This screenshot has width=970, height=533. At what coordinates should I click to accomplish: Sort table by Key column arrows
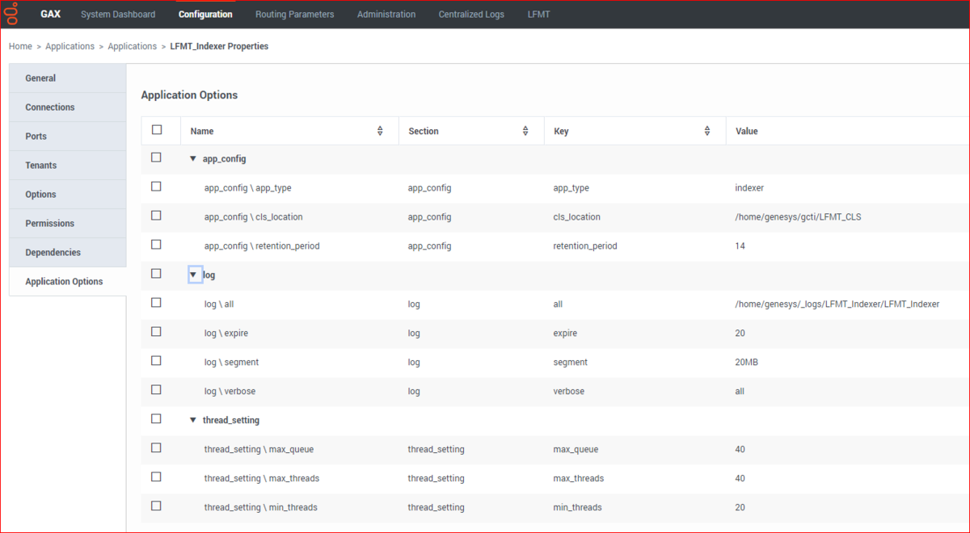pyautogui.click(x=707, y=131)
